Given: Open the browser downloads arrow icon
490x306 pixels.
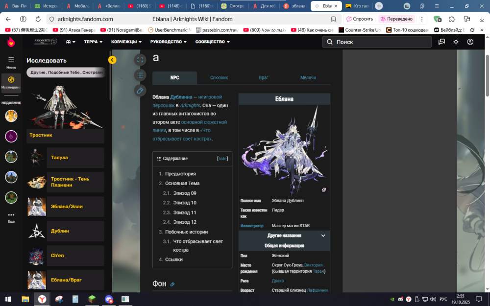Looking at the screenshot, I should 482,19.
